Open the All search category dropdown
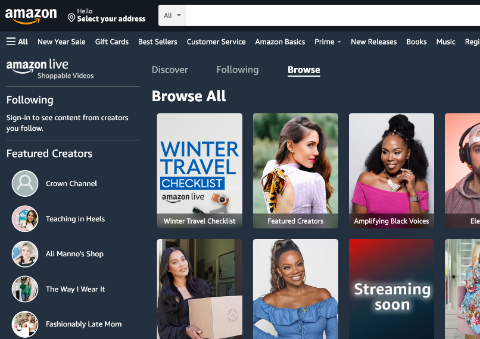The image size is (480, 339). pyautogui.click(x=172, y=15)
